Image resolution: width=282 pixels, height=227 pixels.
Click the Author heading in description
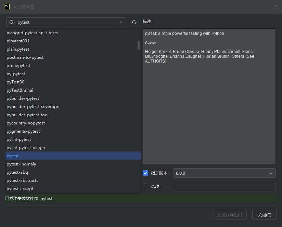pyautogui.click(x=151, y=43)
